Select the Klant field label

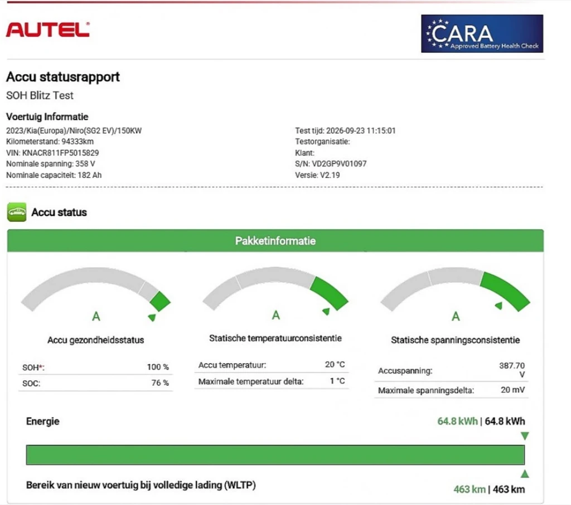(x=304, y=153)
